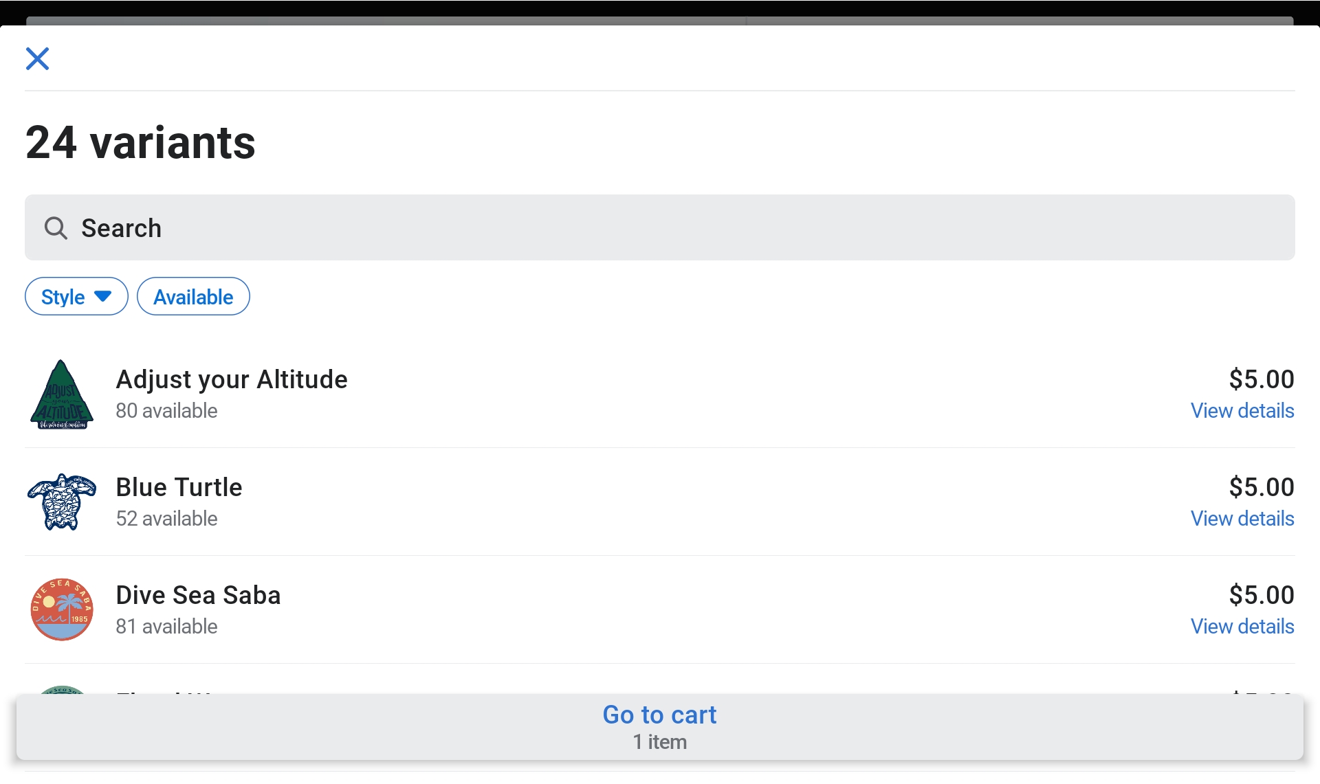
Task: Choose the Blue Turtle variant title
Action: pyautogui.click(x=179, y=487)
